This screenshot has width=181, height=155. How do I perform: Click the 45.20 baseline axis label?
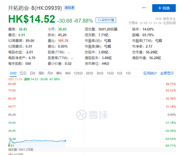click(12, 115)
